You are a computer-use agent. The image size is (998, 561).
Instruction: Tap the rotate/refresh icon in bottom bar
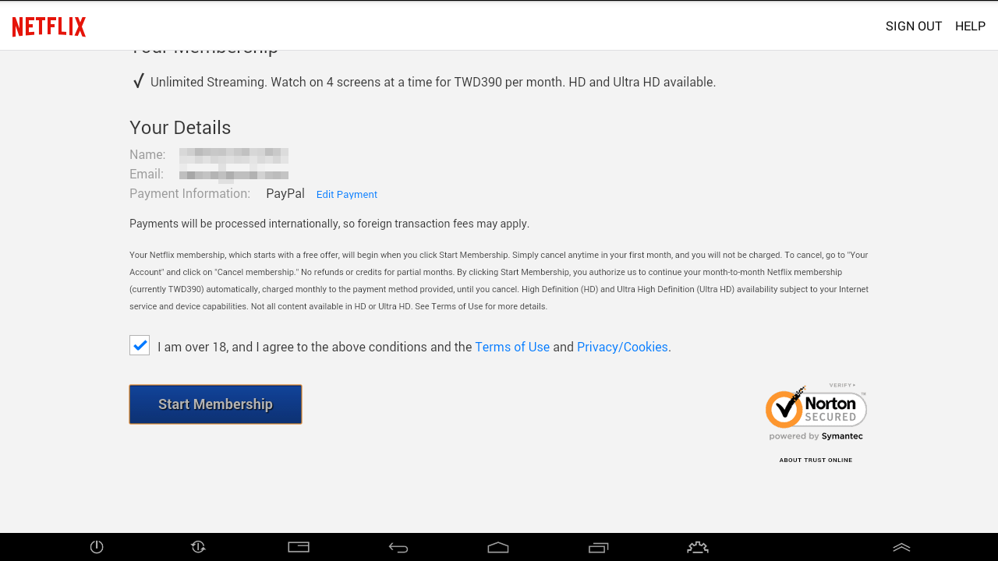(x=198, y=547)
